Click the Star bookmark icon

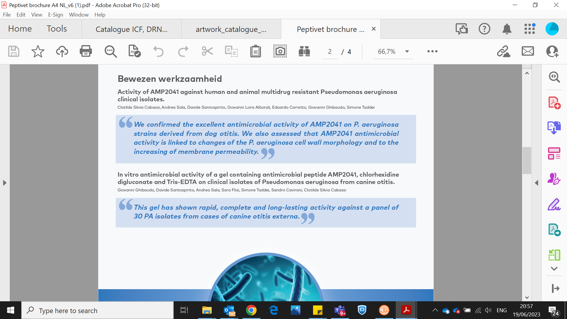pyautogui.click(x=38, y=51)
